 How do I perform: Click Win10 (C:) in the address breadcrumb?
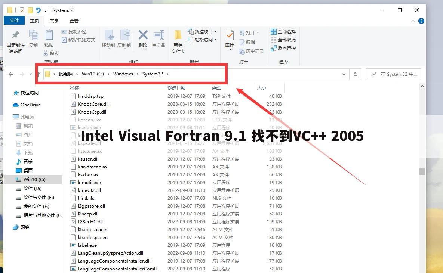(x=93, y=74)
